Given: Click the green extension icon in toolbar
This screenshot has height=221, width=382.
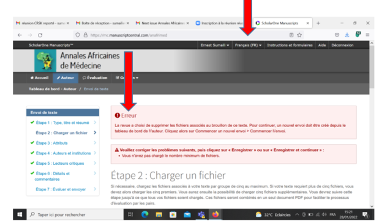Looking at the screenshot, I should coord(358,34).
